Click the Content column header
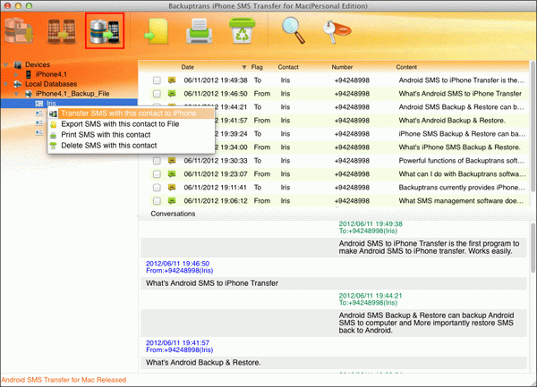Viewport: 537px width, 387px height. pos(406,67)
